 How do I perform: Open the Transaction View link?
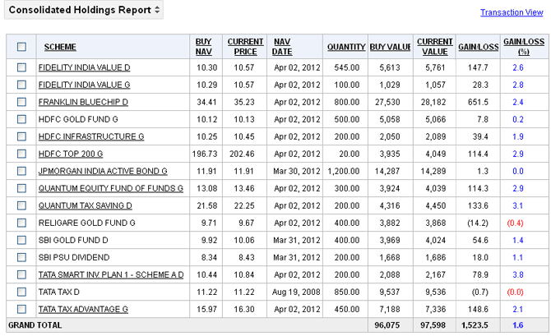tap(512, 12)
